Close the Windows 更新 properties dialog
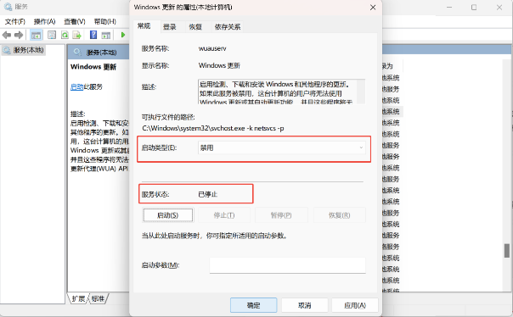Screen dimensions: 513x317 tap(373, 7)
